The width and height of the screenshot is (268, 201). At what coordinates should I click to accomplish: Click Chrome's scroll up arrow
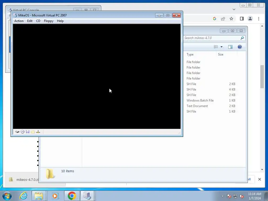coord(262,26)
